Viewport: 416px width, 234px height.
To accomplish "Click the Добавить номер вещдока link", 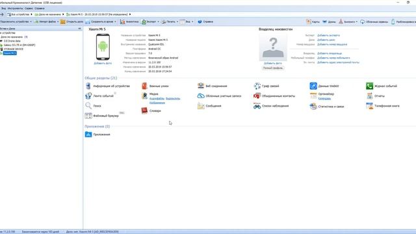I will pyautogui.click(x=332, y=44).
